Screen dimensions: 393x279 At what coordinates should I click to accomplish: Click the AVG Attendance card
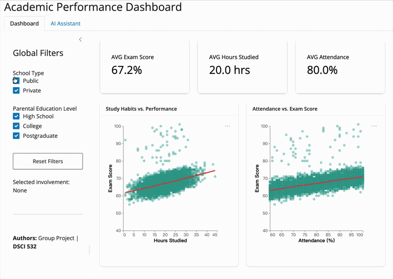[x=340, y=66]
